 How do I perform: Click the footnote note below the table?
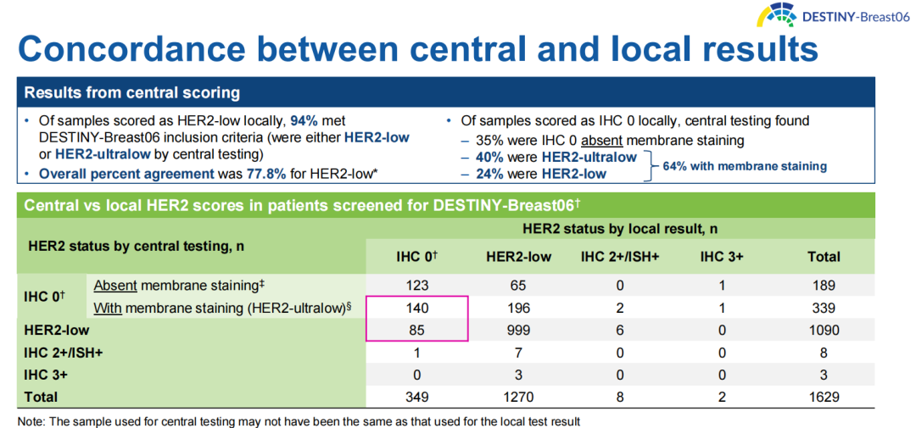[299, 420]
